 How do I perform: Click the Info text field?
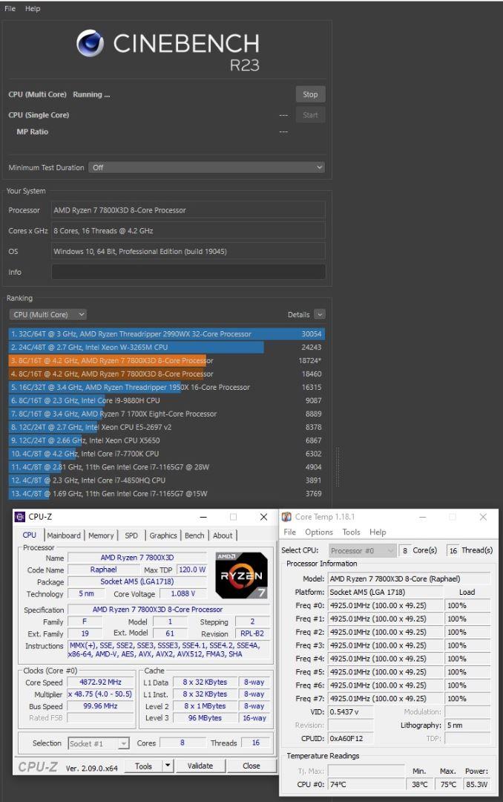(x=188, y=272)
